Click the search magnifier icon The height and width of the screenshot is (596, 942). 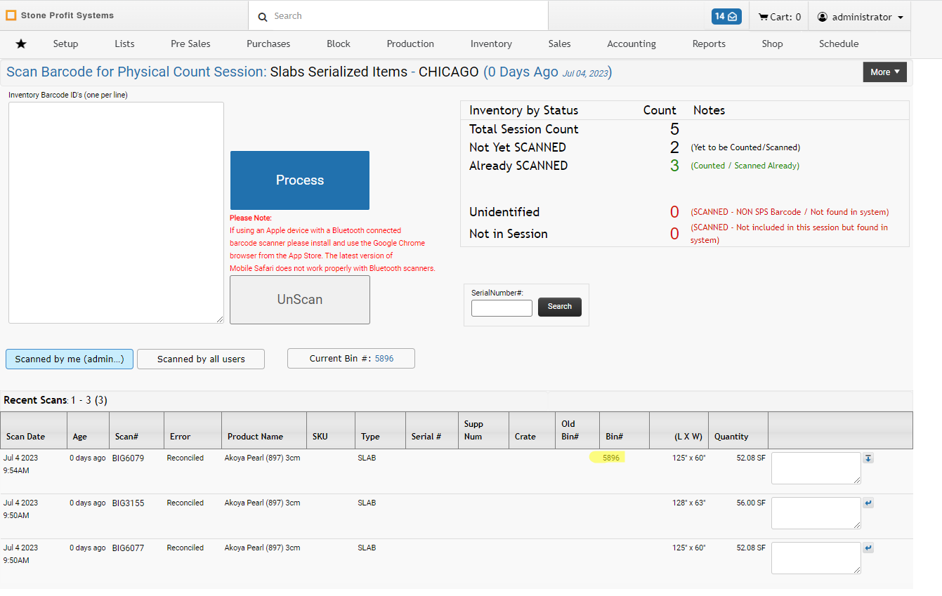tap(263, 17)
